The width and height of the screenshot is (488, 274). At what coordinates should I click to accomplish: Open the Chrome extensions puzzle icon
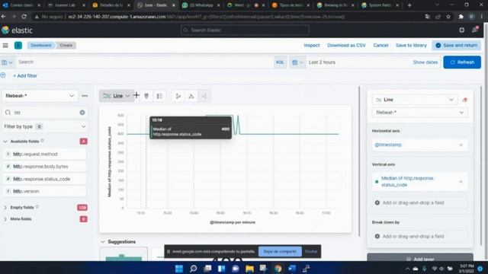click(461, 17)
